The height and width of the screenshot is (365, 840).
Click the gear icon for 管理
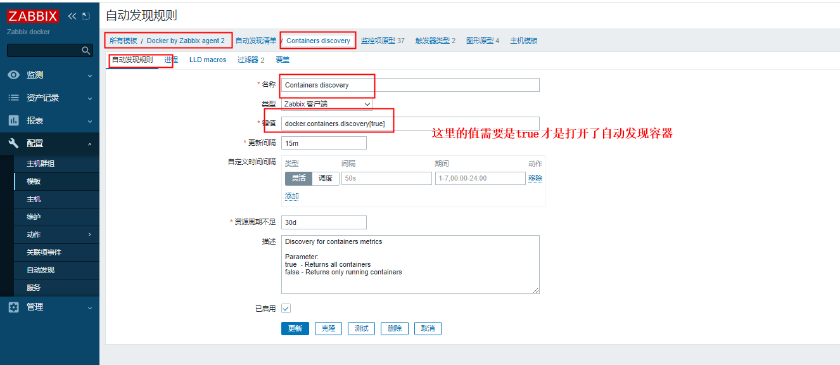[x=13, y=307]
